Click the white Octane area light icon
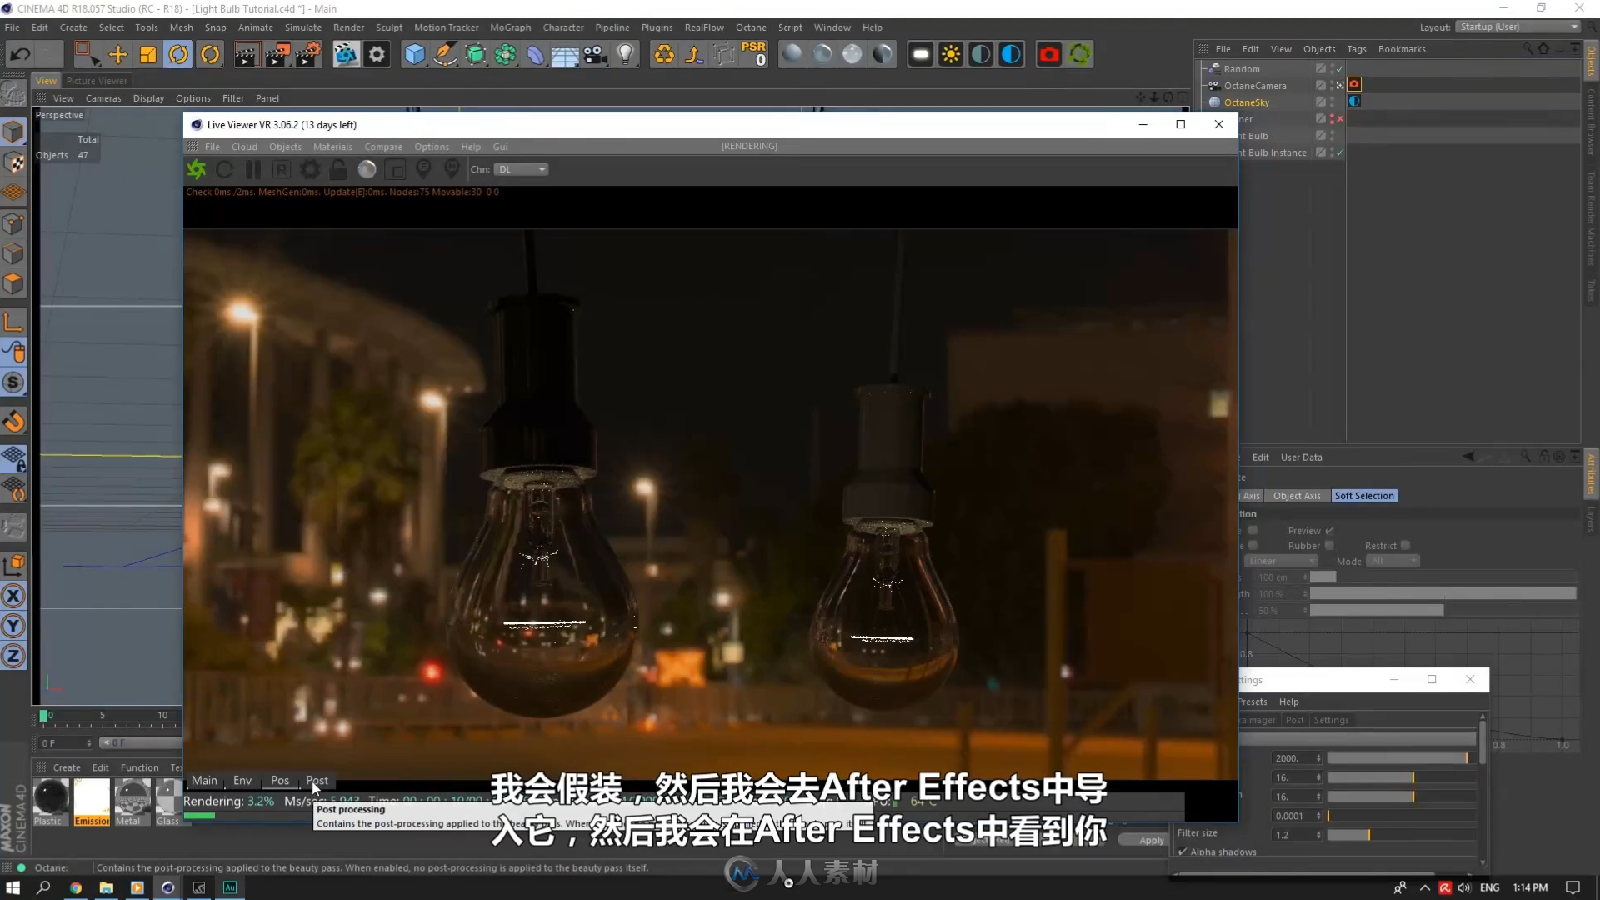This screenshot has width=1600, height=900. [920, 55]
